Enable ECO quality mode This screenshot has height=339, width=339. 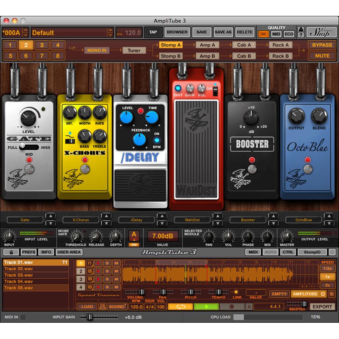[289, 34]
